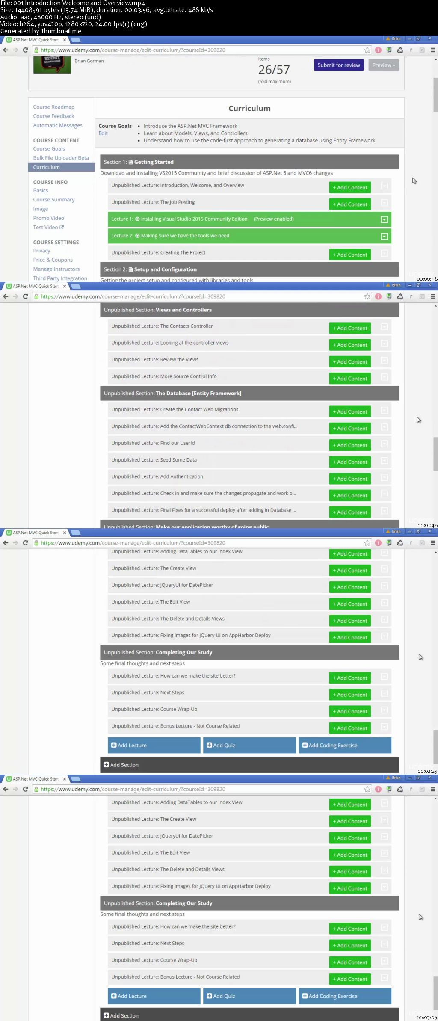Click the browser back arrow in the first frame

coord(6,50)
